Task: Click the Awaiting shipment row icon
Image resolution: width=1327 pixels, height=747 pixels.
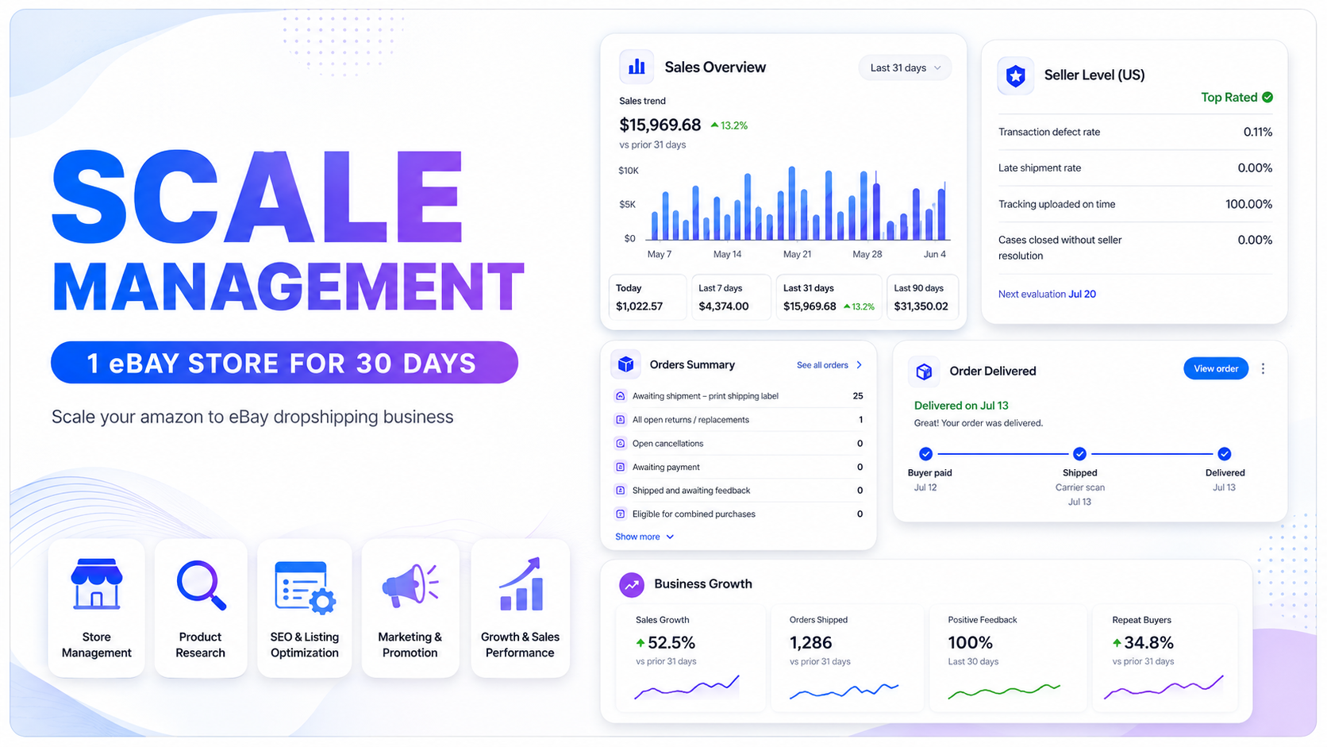Action: click(x=621, y=396)
